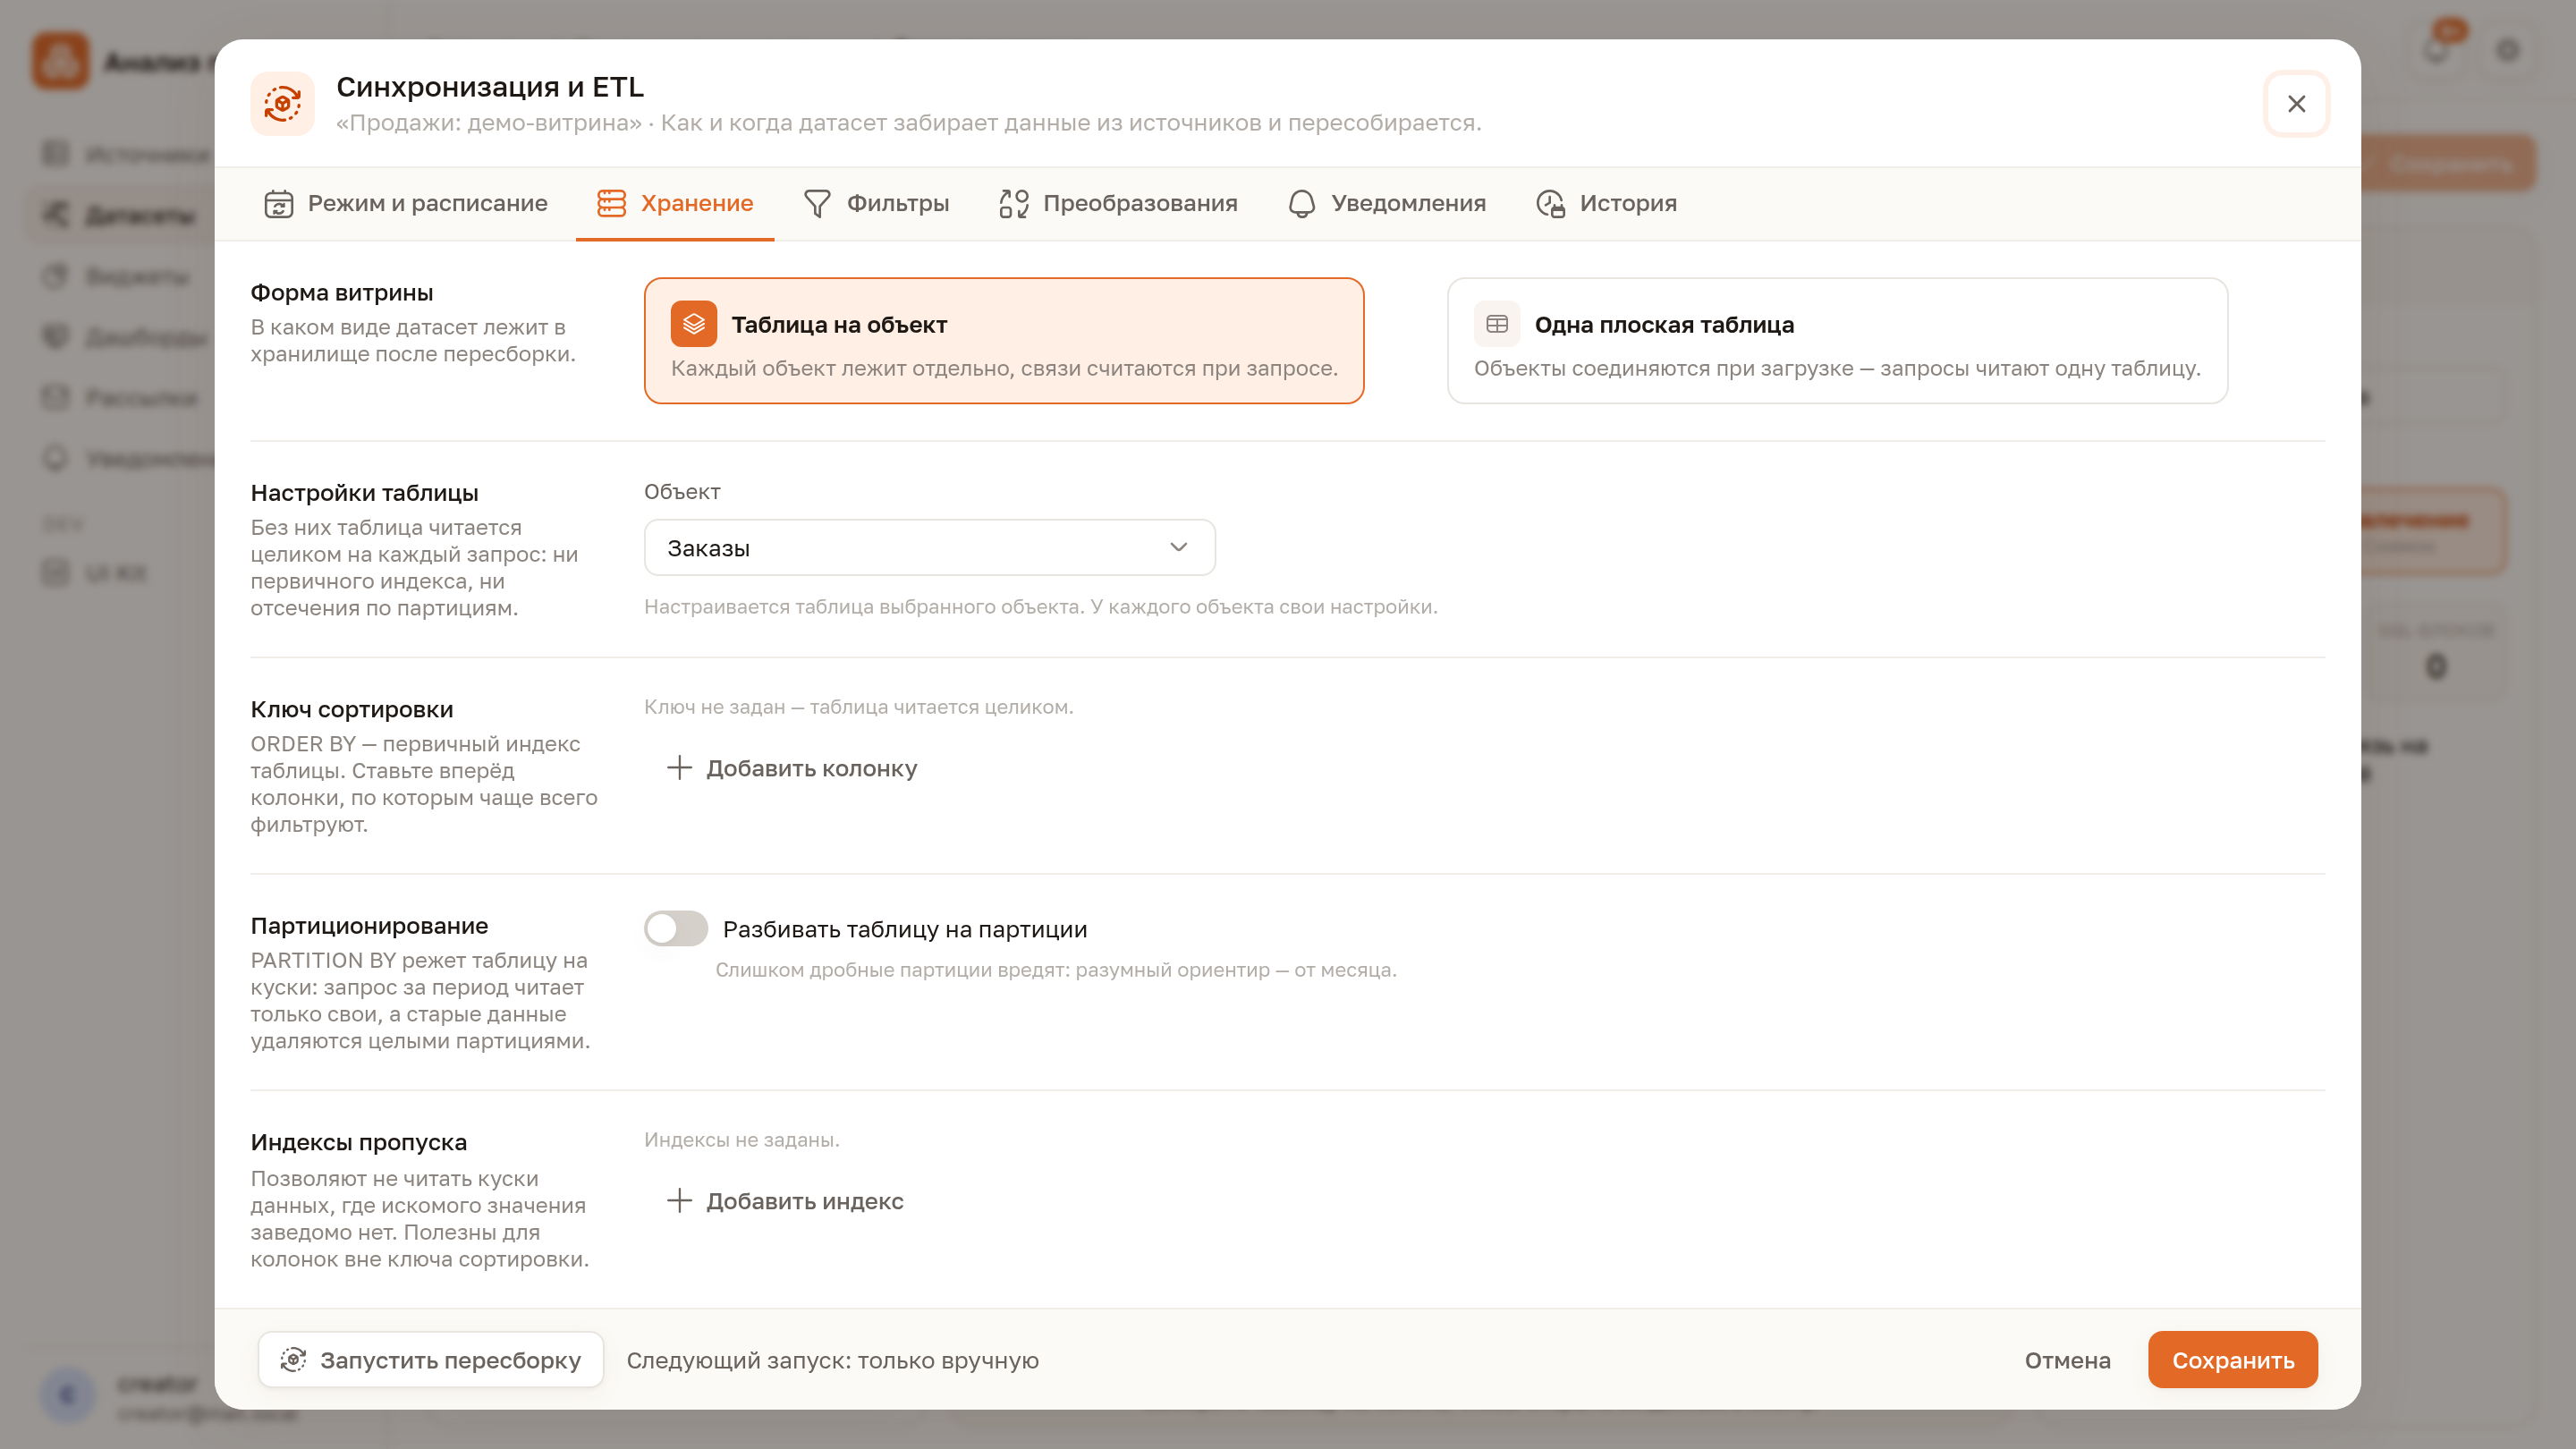
Task: Click the rebuild icon in Запустить пересборку
Action: (293, 1360)
